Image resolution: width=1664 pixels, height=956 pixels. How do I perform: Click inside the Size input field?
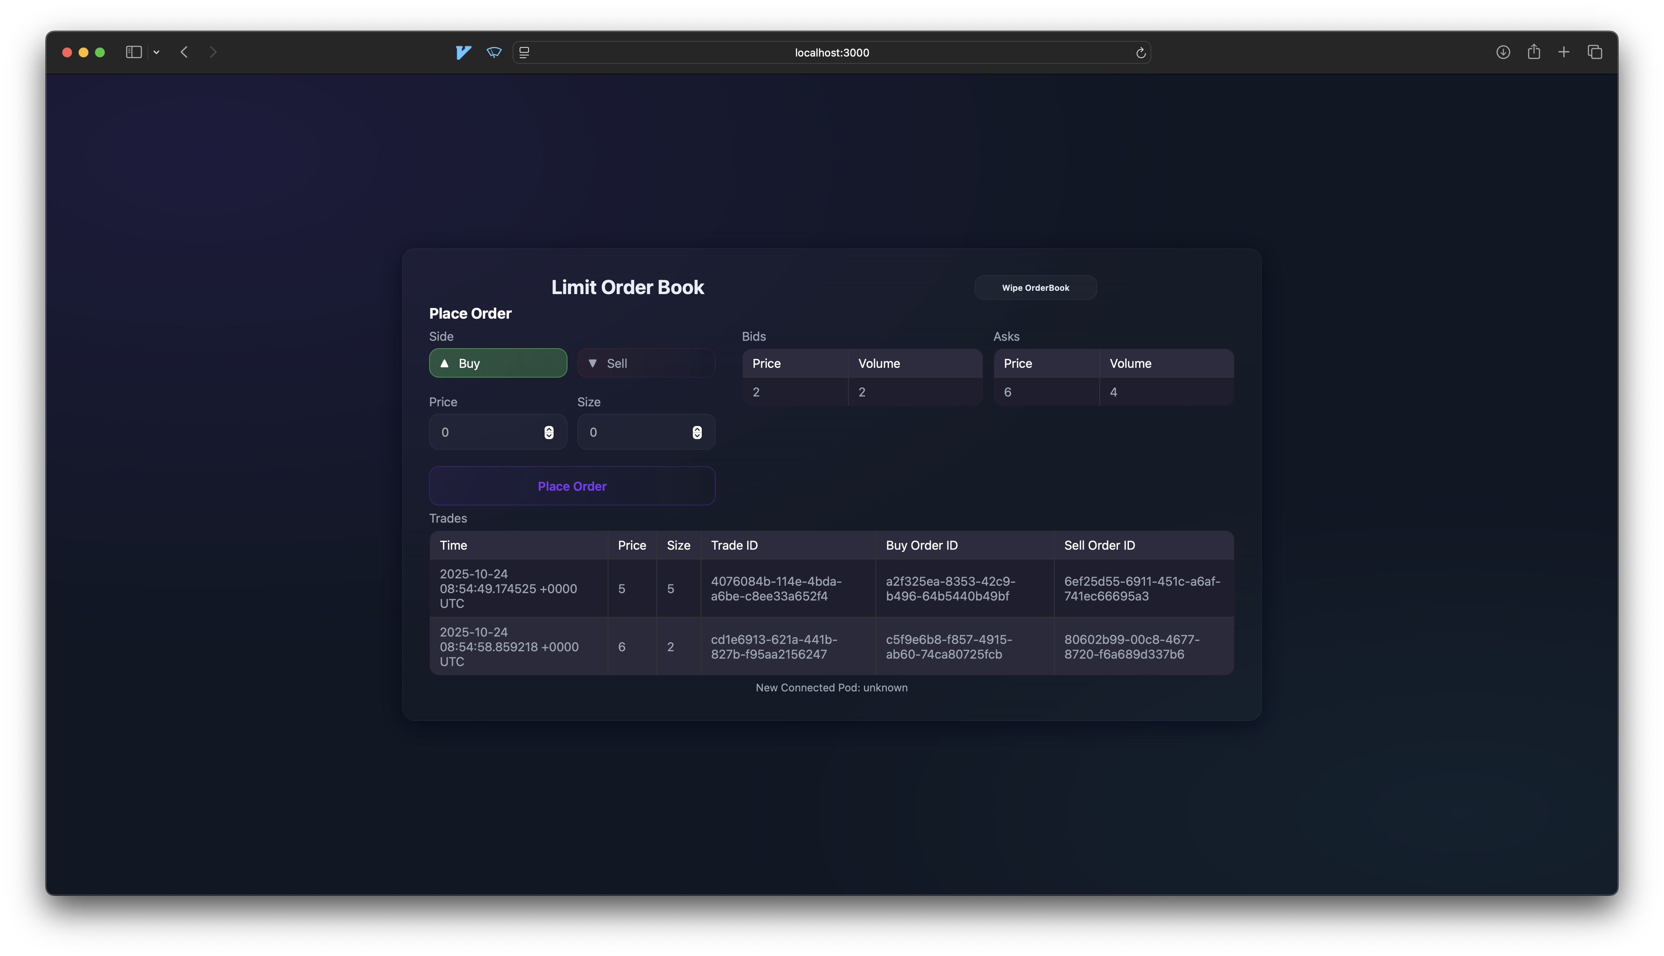(x=634, y=431)
